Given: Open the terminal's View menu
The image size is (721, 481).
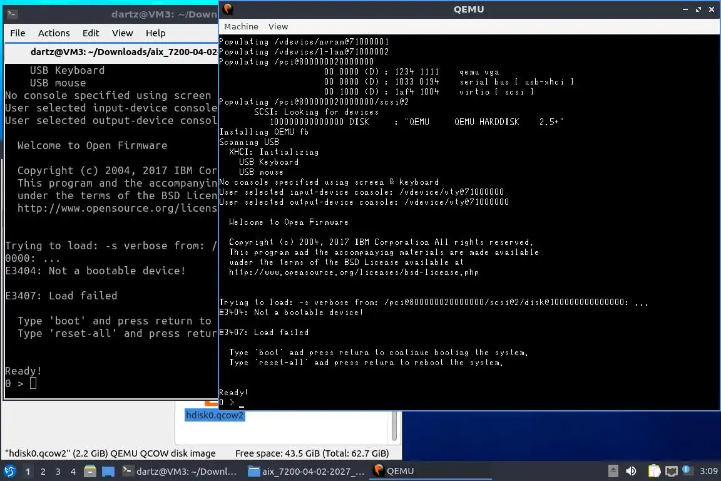Looking at the screenshot, I should pos(122,33).
